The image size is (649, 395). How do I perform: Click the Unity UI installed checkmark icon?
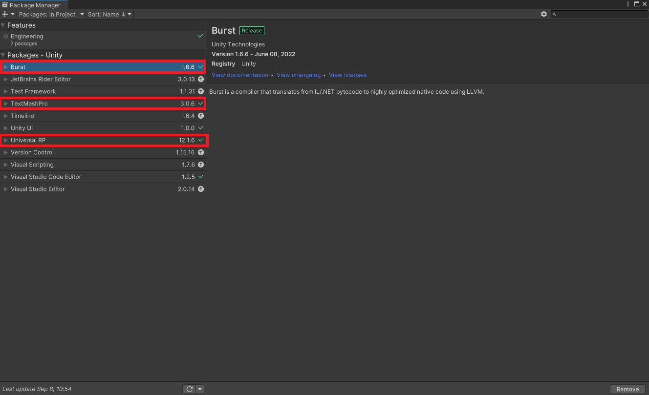(200, 128)
